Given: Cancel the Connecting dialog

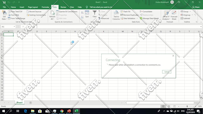Looking at the screenshot, I should click(x=167, y=72).
